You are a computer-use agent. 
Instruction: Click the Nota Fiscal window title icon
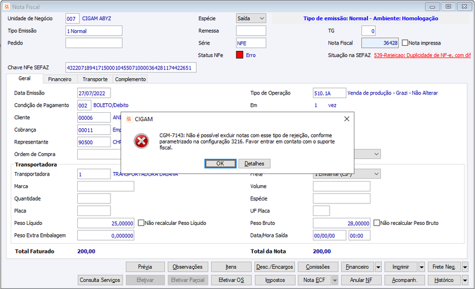pyautogui.click(x=7, y=7)
